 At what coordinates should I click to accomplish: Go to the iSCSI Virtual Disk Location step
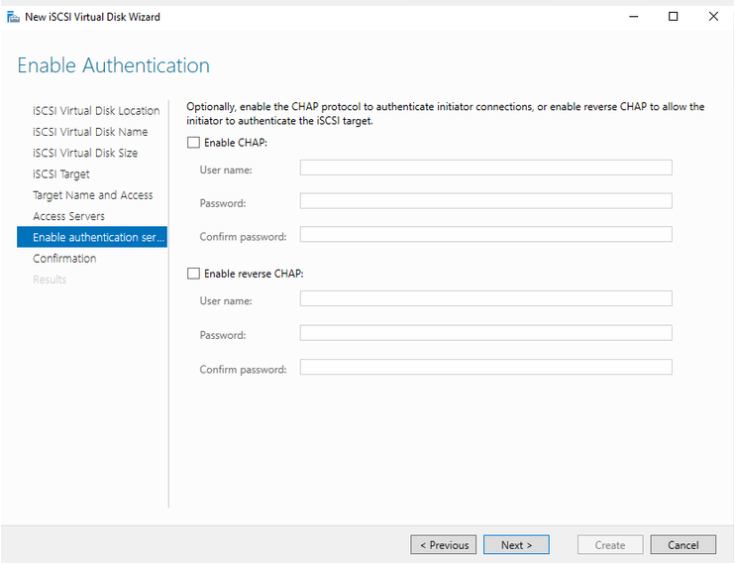pos(96,111)
